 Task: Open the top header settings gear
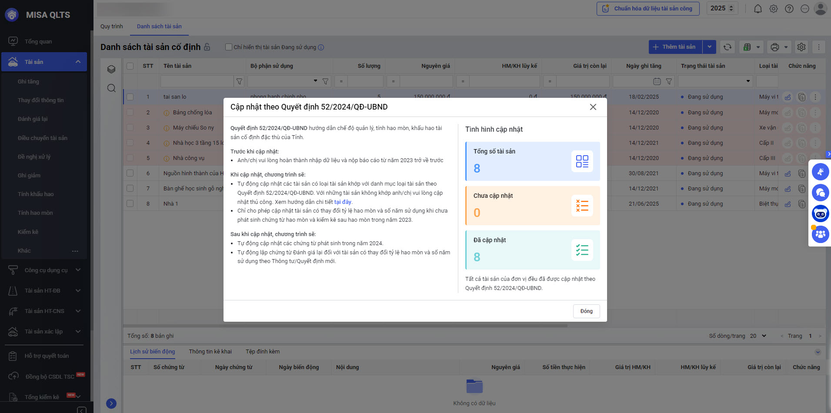pos(773,9)
